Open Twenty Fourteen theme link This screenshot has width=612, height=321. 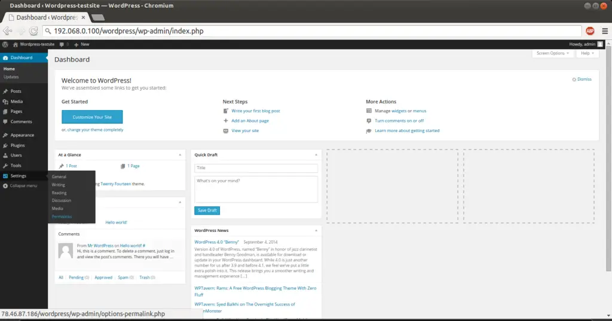coord(116,184)
